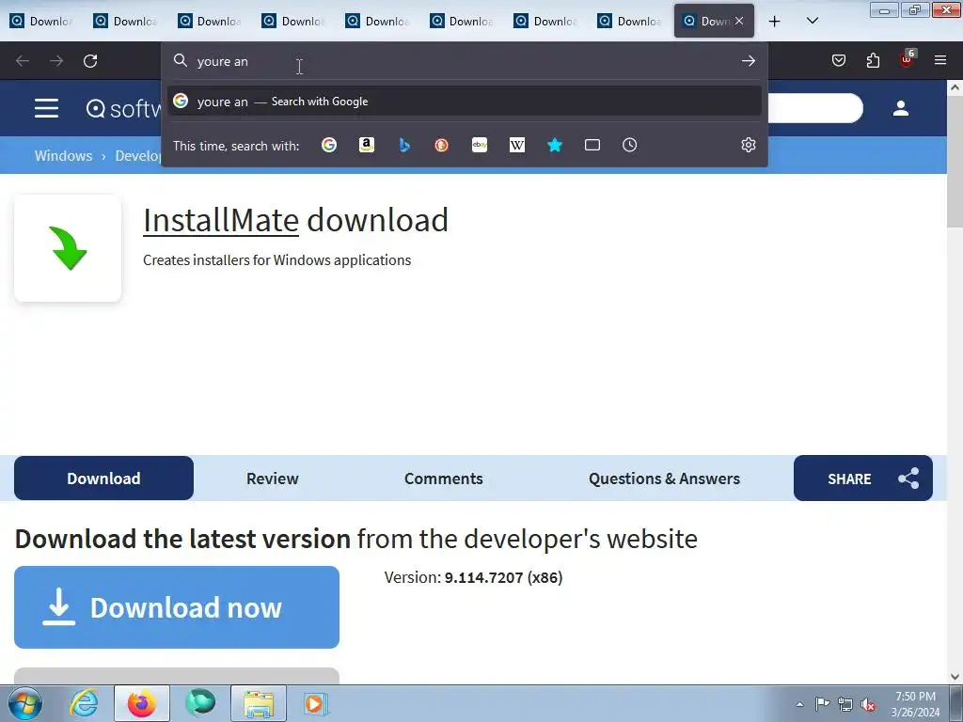Search with the eBay engine icon
The image size is (963, 722).
click(480, 145)
